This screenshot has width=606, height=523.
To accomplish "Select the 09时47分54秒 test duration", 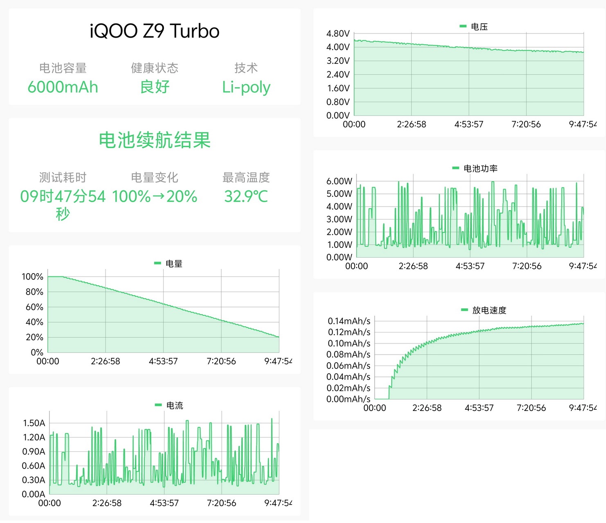I will (63, 205).
